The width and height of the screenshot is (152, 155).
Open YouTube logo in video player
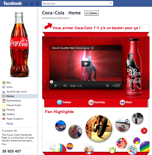pyautogui.click(x=116, y=86)
